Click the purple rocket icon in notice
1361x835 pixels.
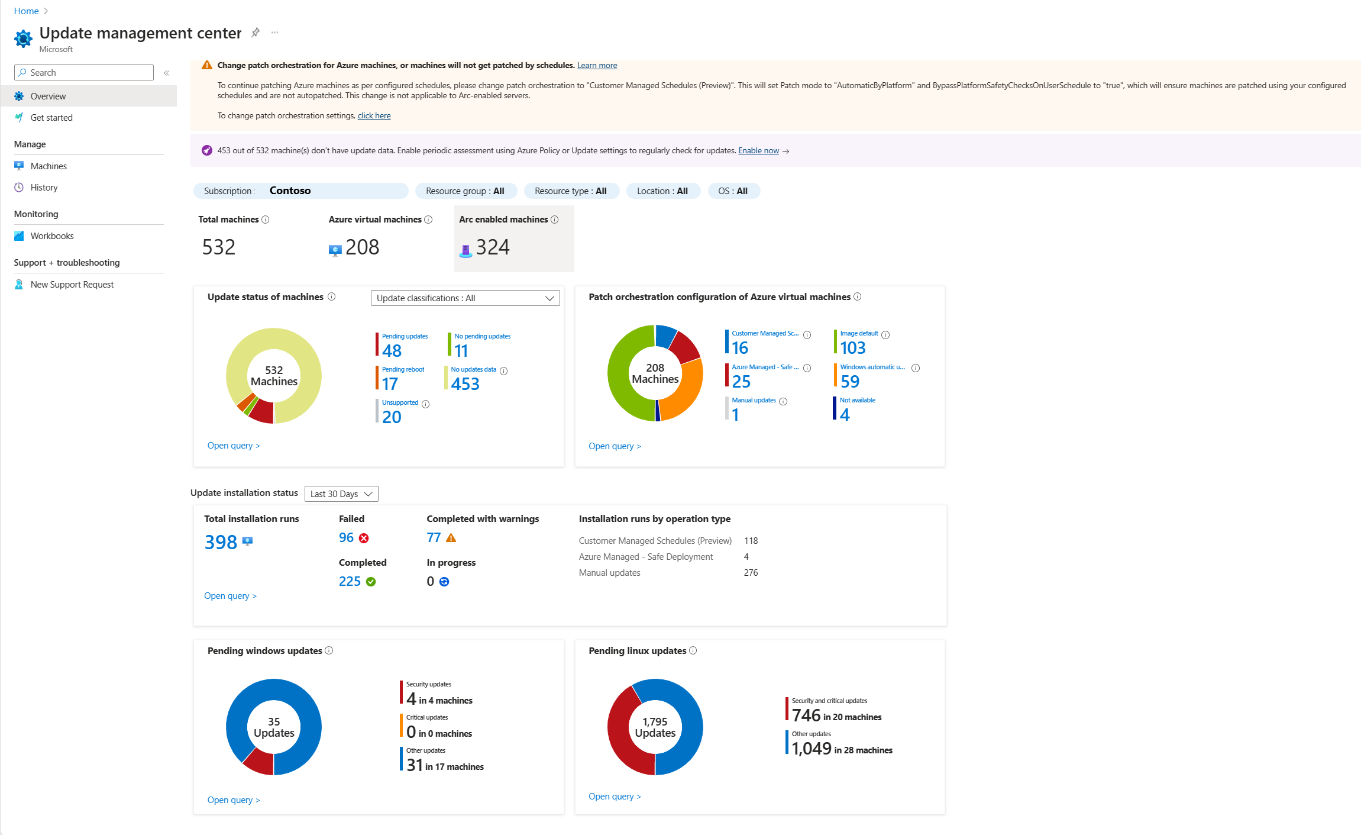207,150
